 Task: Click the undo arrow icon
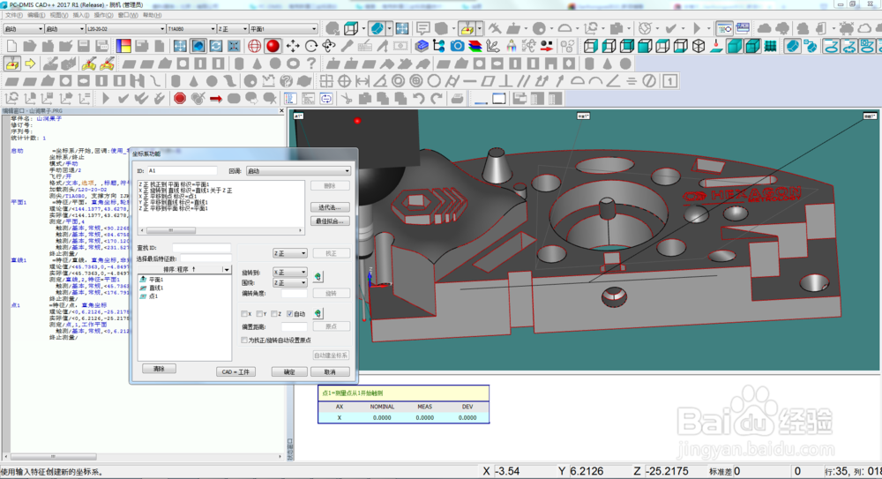tap(418, 99)
